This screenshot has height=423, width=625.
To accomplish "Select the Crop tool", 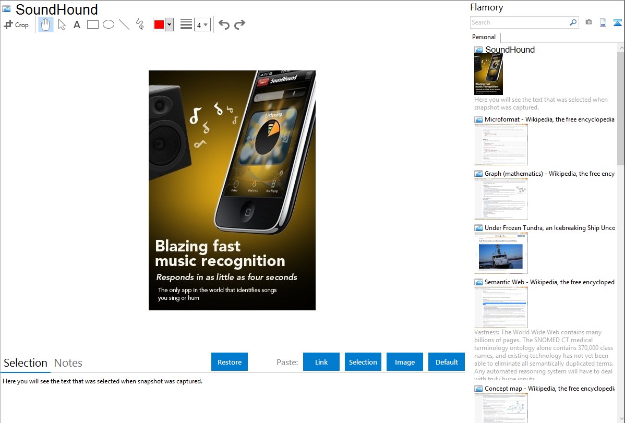I will [16, 25].
